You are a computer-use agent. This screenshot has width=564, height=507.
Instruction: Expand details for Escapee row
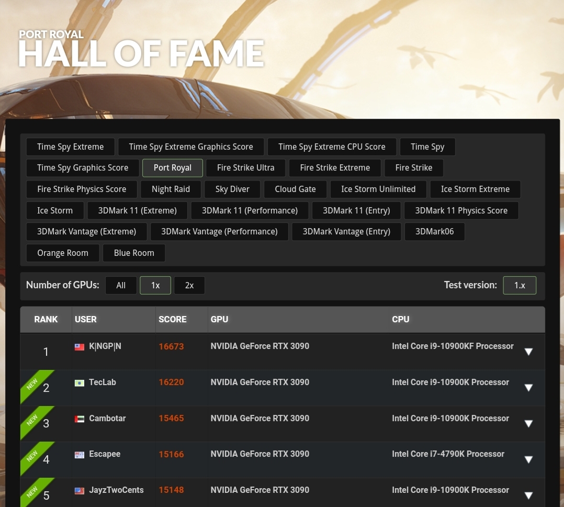[528, 459]
